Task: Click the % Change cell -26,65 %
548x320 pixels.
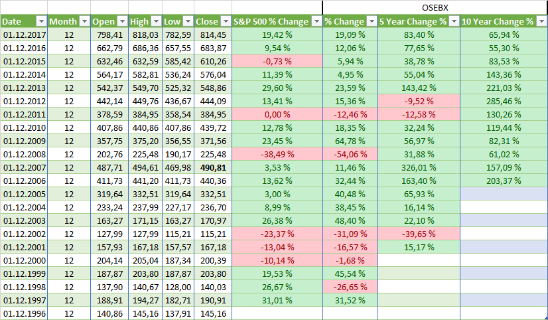Action: 350,287
